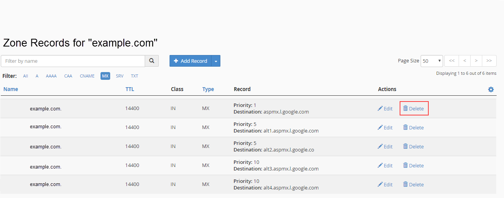Filter records by CNAME type
Screen dimensions: 504x198
pos(87,76)
